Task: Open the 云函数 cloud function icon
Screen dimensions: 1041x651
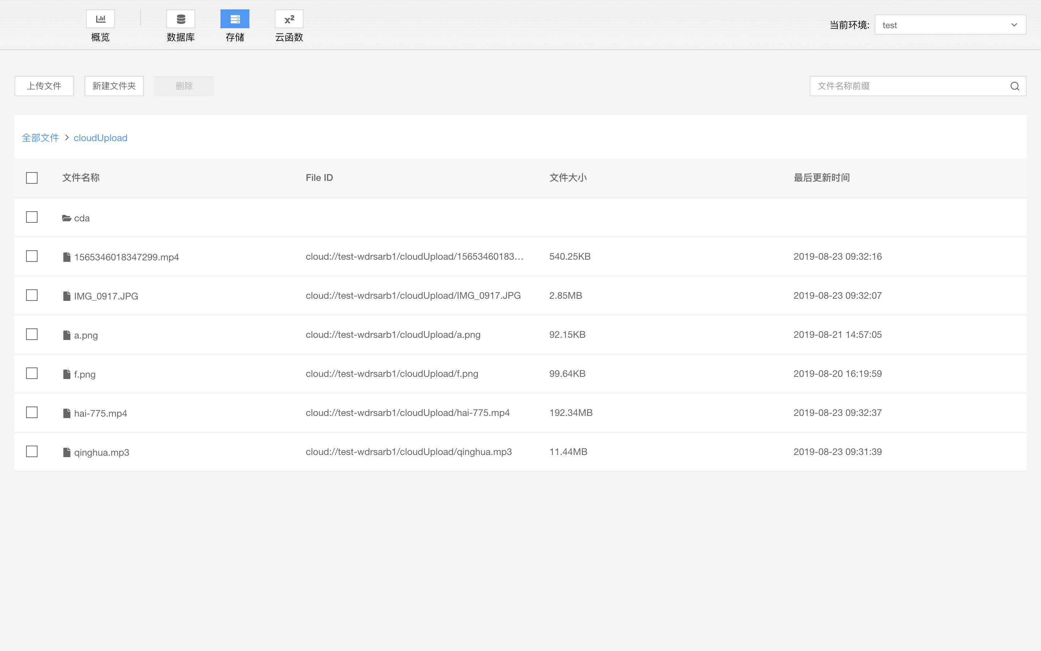Action: pos(289,19)
